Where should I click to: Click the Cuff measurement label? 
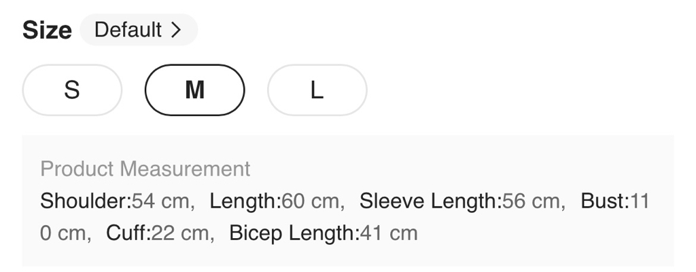click(x=128, y=233)
